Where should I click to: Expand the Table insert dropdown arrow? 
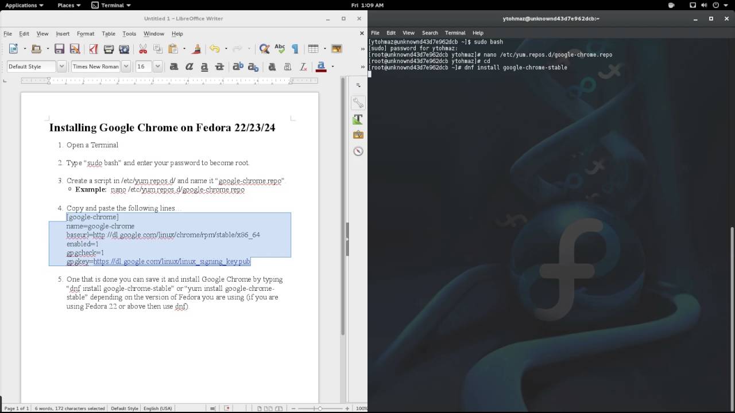[324, 49]
